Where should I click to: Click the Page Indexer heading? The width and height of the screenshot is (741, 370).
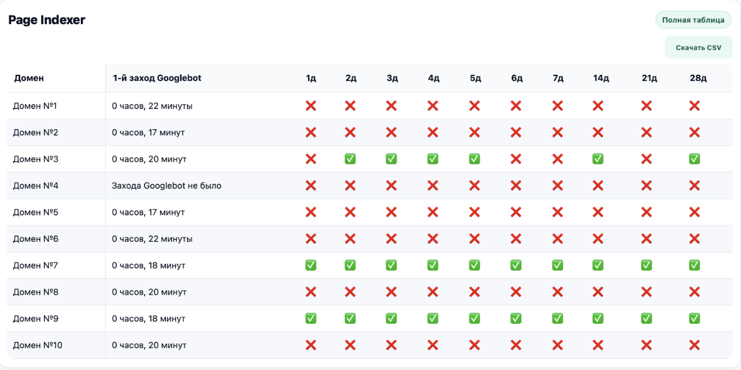tap(47, 20)
